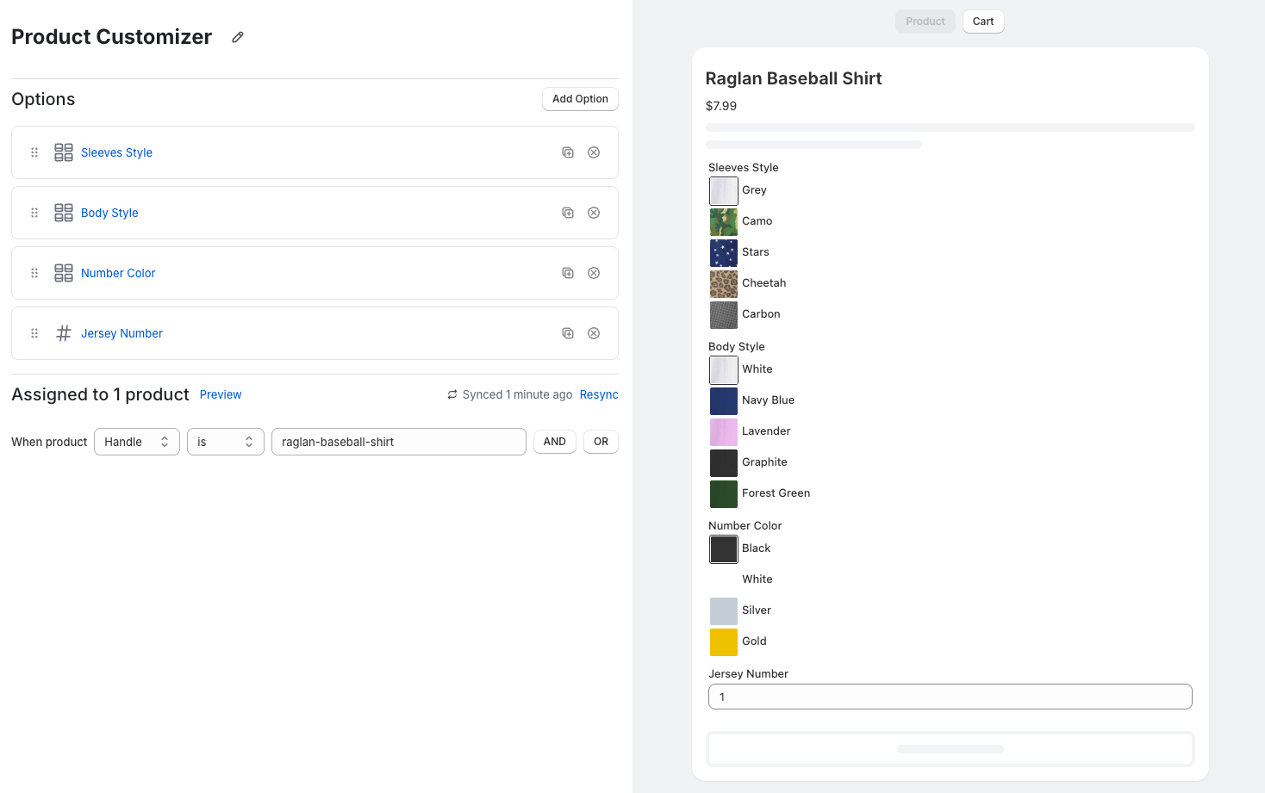Click drag handle of Number Color row
1265x793 pixels.
[x=34, y=273]
